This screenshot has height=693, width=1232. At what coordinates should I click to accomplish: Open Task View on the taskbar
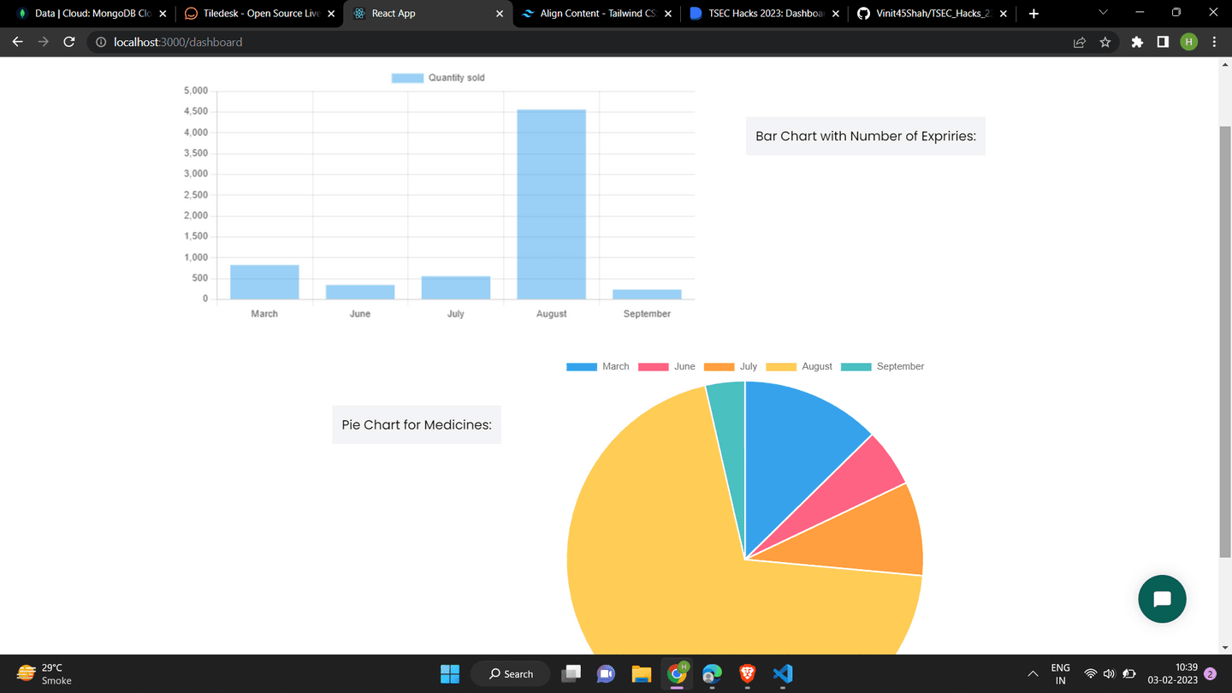pos(572,674)
